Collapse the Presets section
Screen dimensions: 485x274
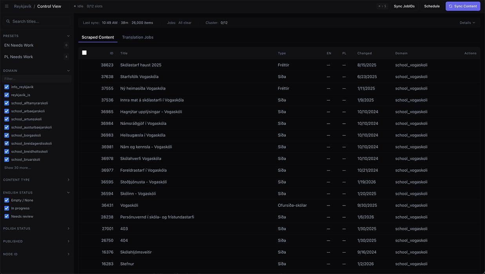click(68, 36)
